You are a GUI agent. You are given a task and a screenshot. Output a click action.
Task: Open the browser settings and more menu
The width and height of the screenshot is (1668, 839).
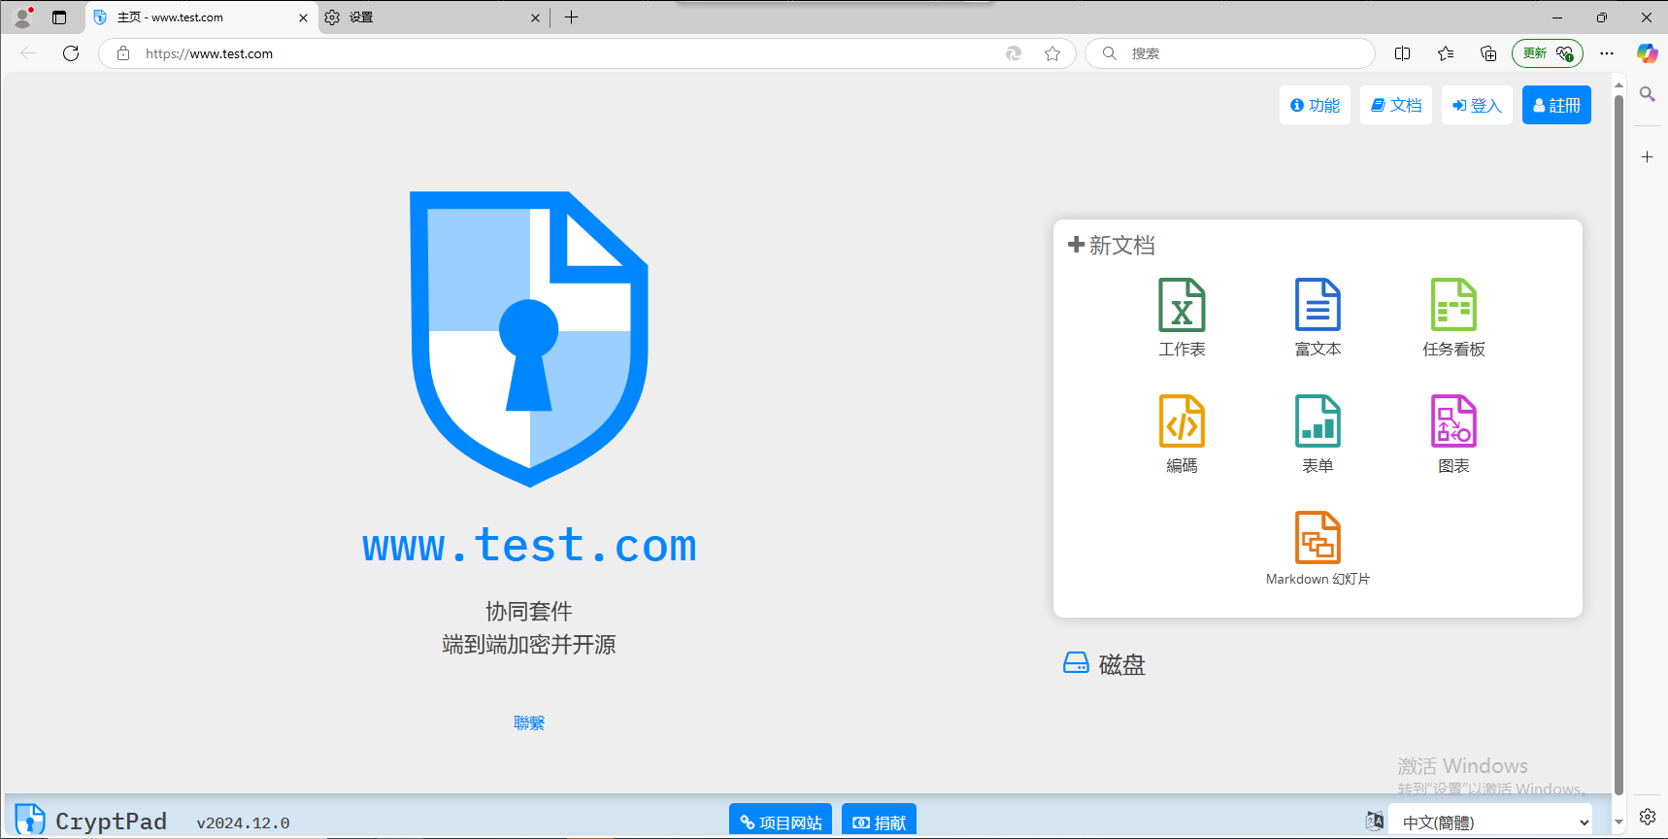tap(1607, 53)
